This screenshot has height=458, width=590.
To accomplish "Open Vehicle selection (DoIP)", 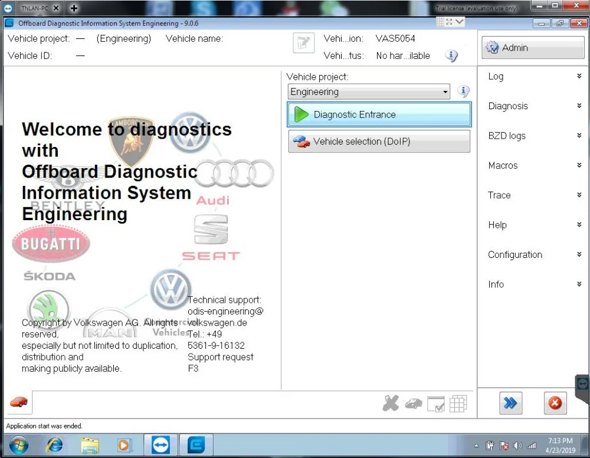I will (379, 142).
